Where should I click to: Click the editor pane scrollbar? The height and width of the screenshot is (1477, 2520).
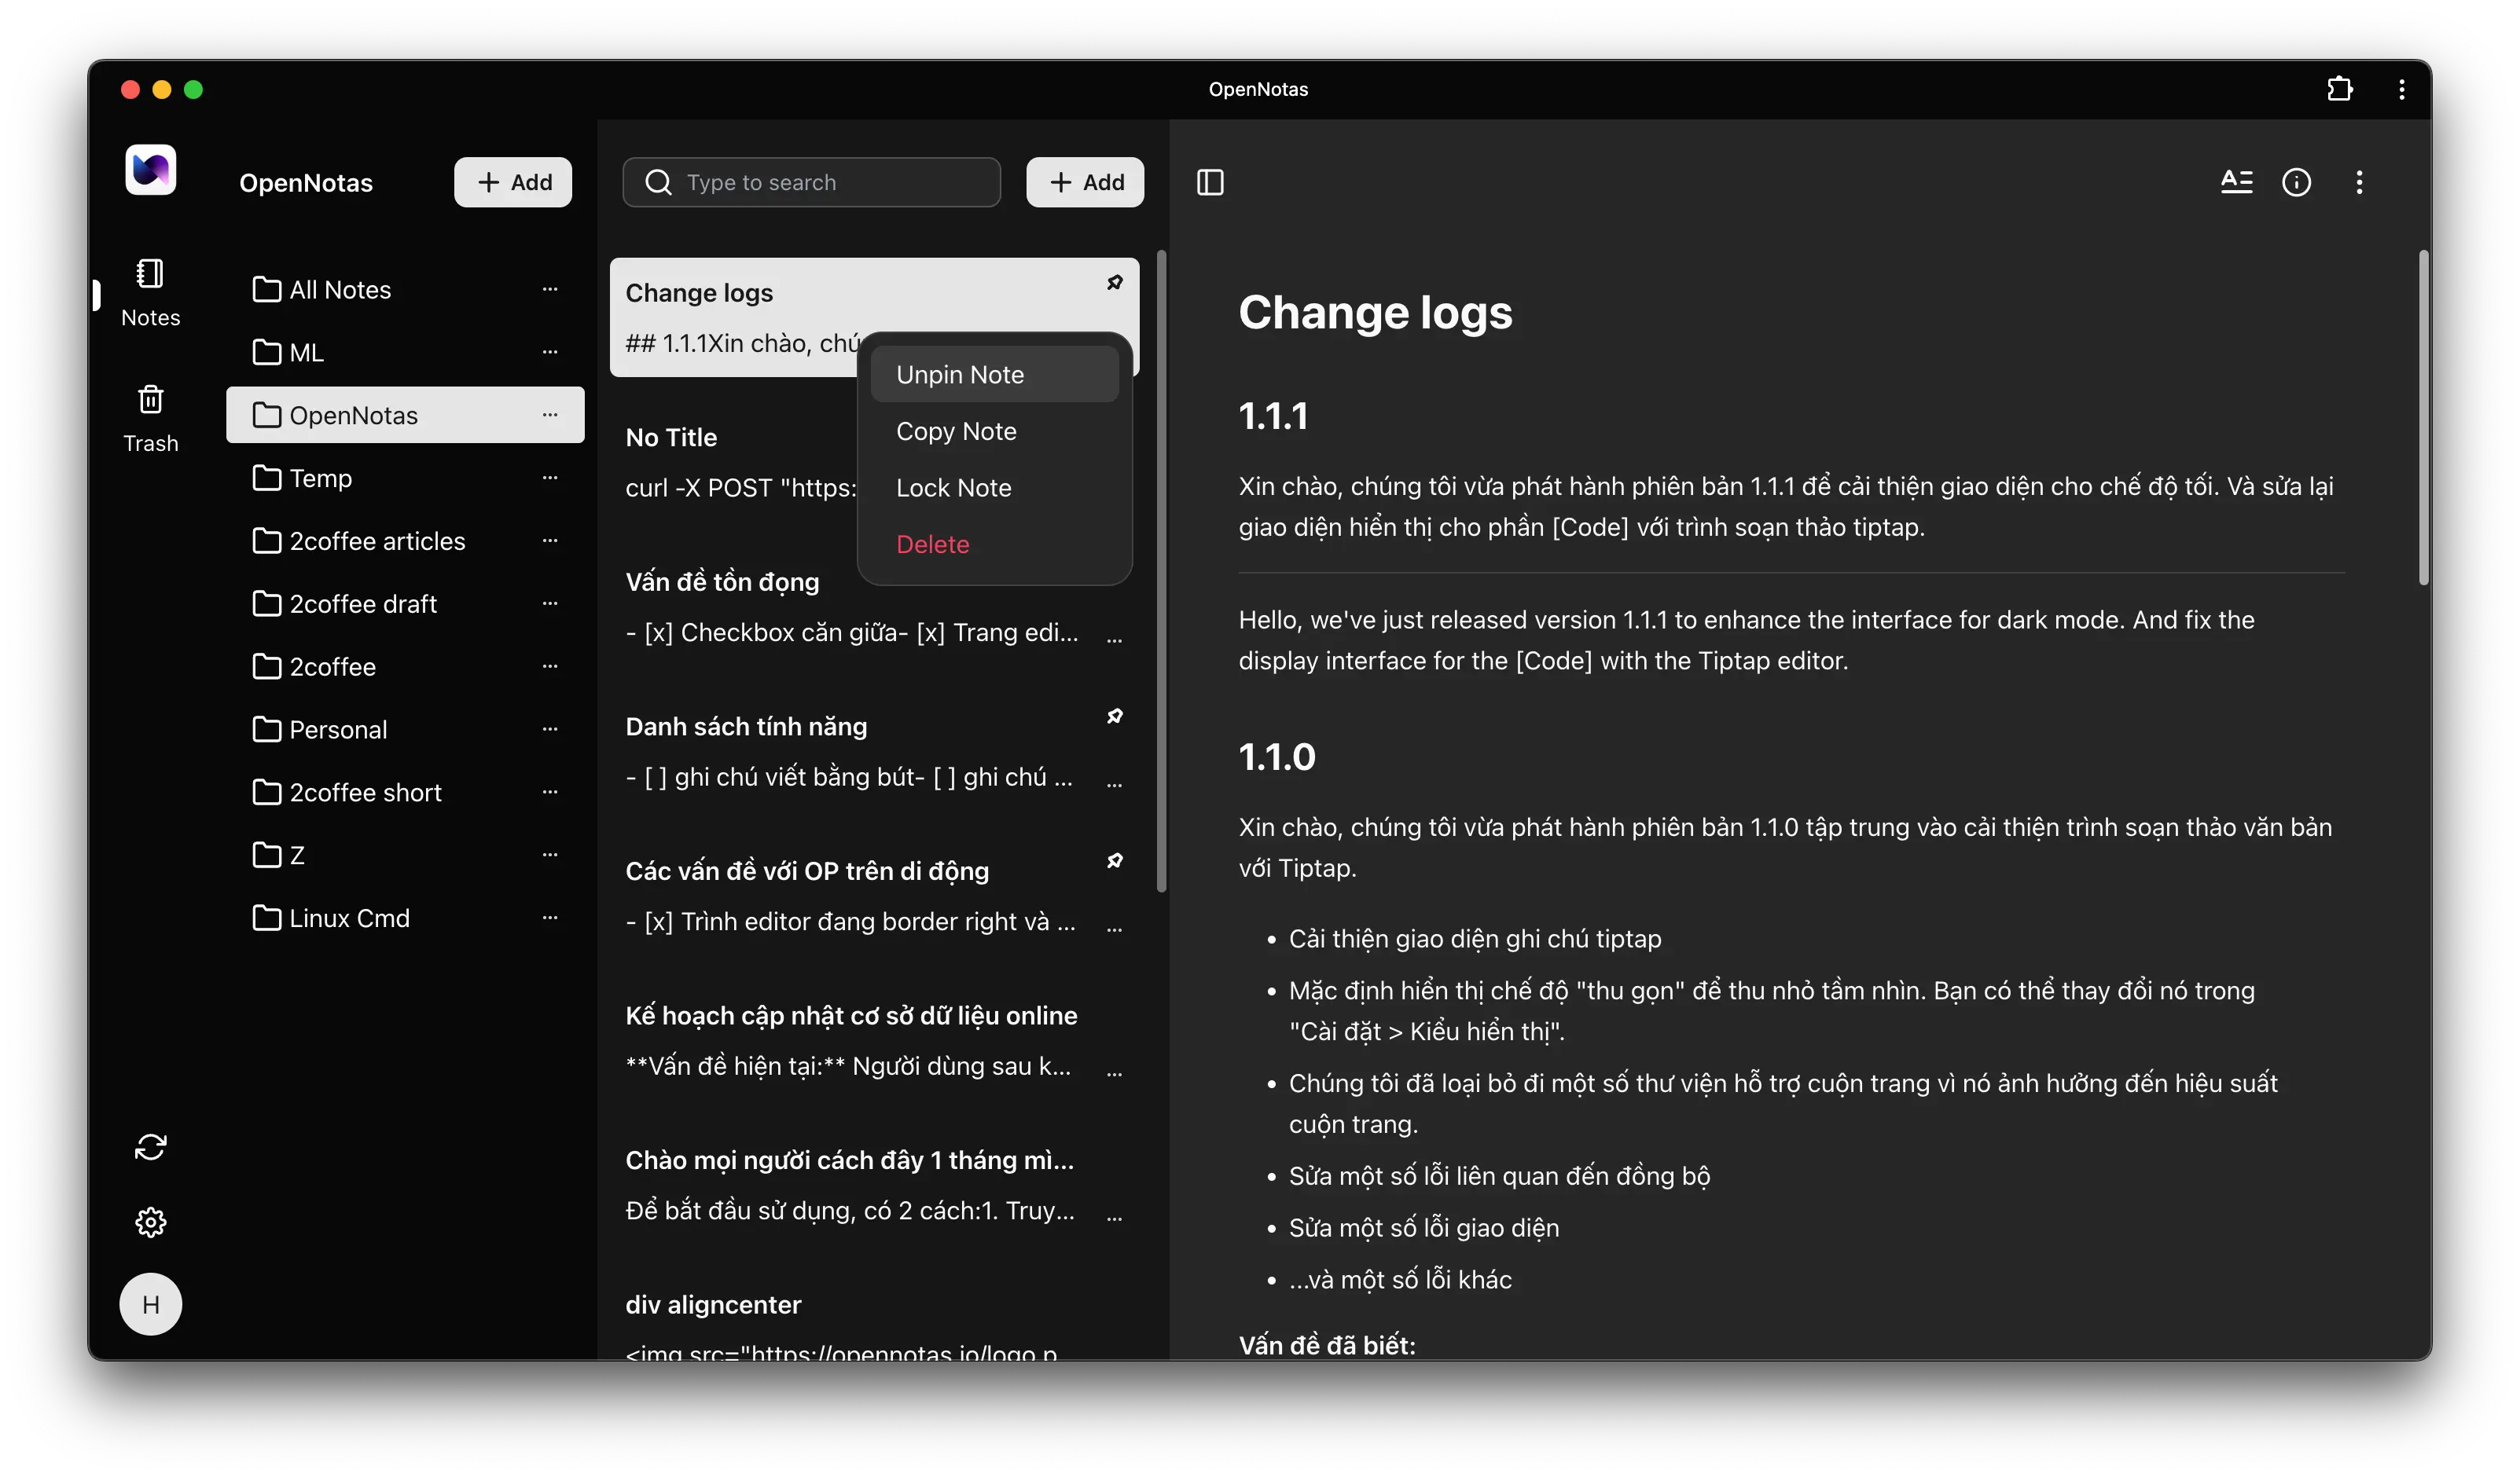click(2423, 418)
